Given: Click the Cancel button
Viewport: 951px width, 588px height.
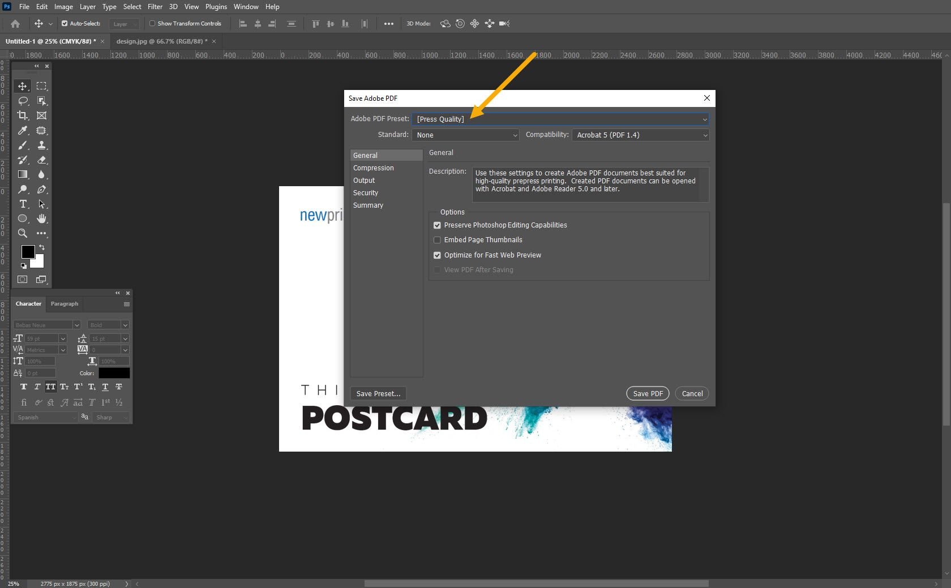Looking at the screenshot, I should pyautogui.click(x=692, y=394).
